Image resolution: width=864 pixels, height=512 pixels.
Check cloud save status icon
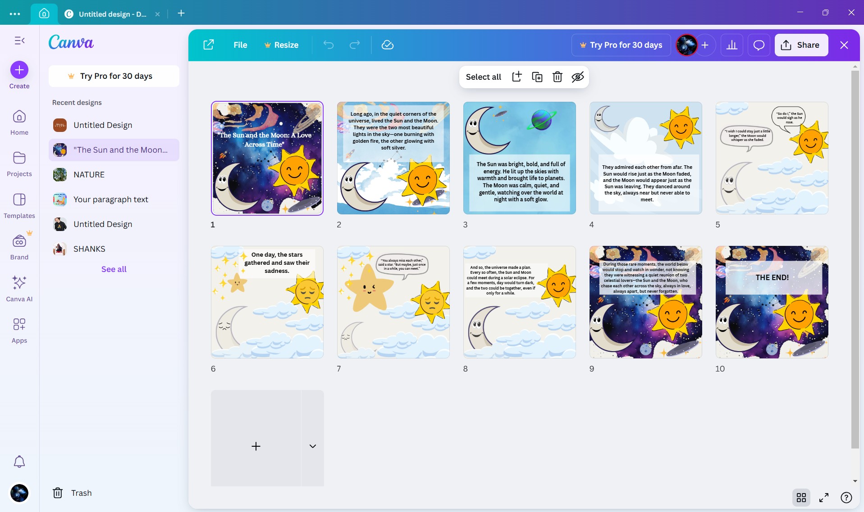pos(388,45)
